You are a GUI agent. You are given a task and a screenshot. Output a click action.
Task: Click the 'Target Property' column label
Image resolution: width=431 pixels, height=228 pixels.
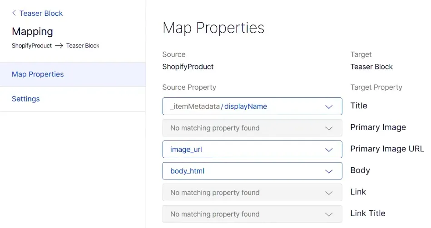[x=377, y=87]
